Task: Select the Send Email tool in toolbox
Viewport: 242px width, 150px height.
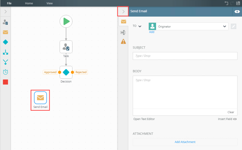Action: 5,32
